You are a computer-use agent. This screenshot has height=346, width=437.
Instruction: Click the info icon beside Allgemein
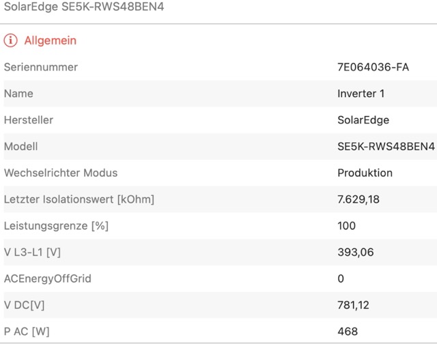click(x=11, y=40)
